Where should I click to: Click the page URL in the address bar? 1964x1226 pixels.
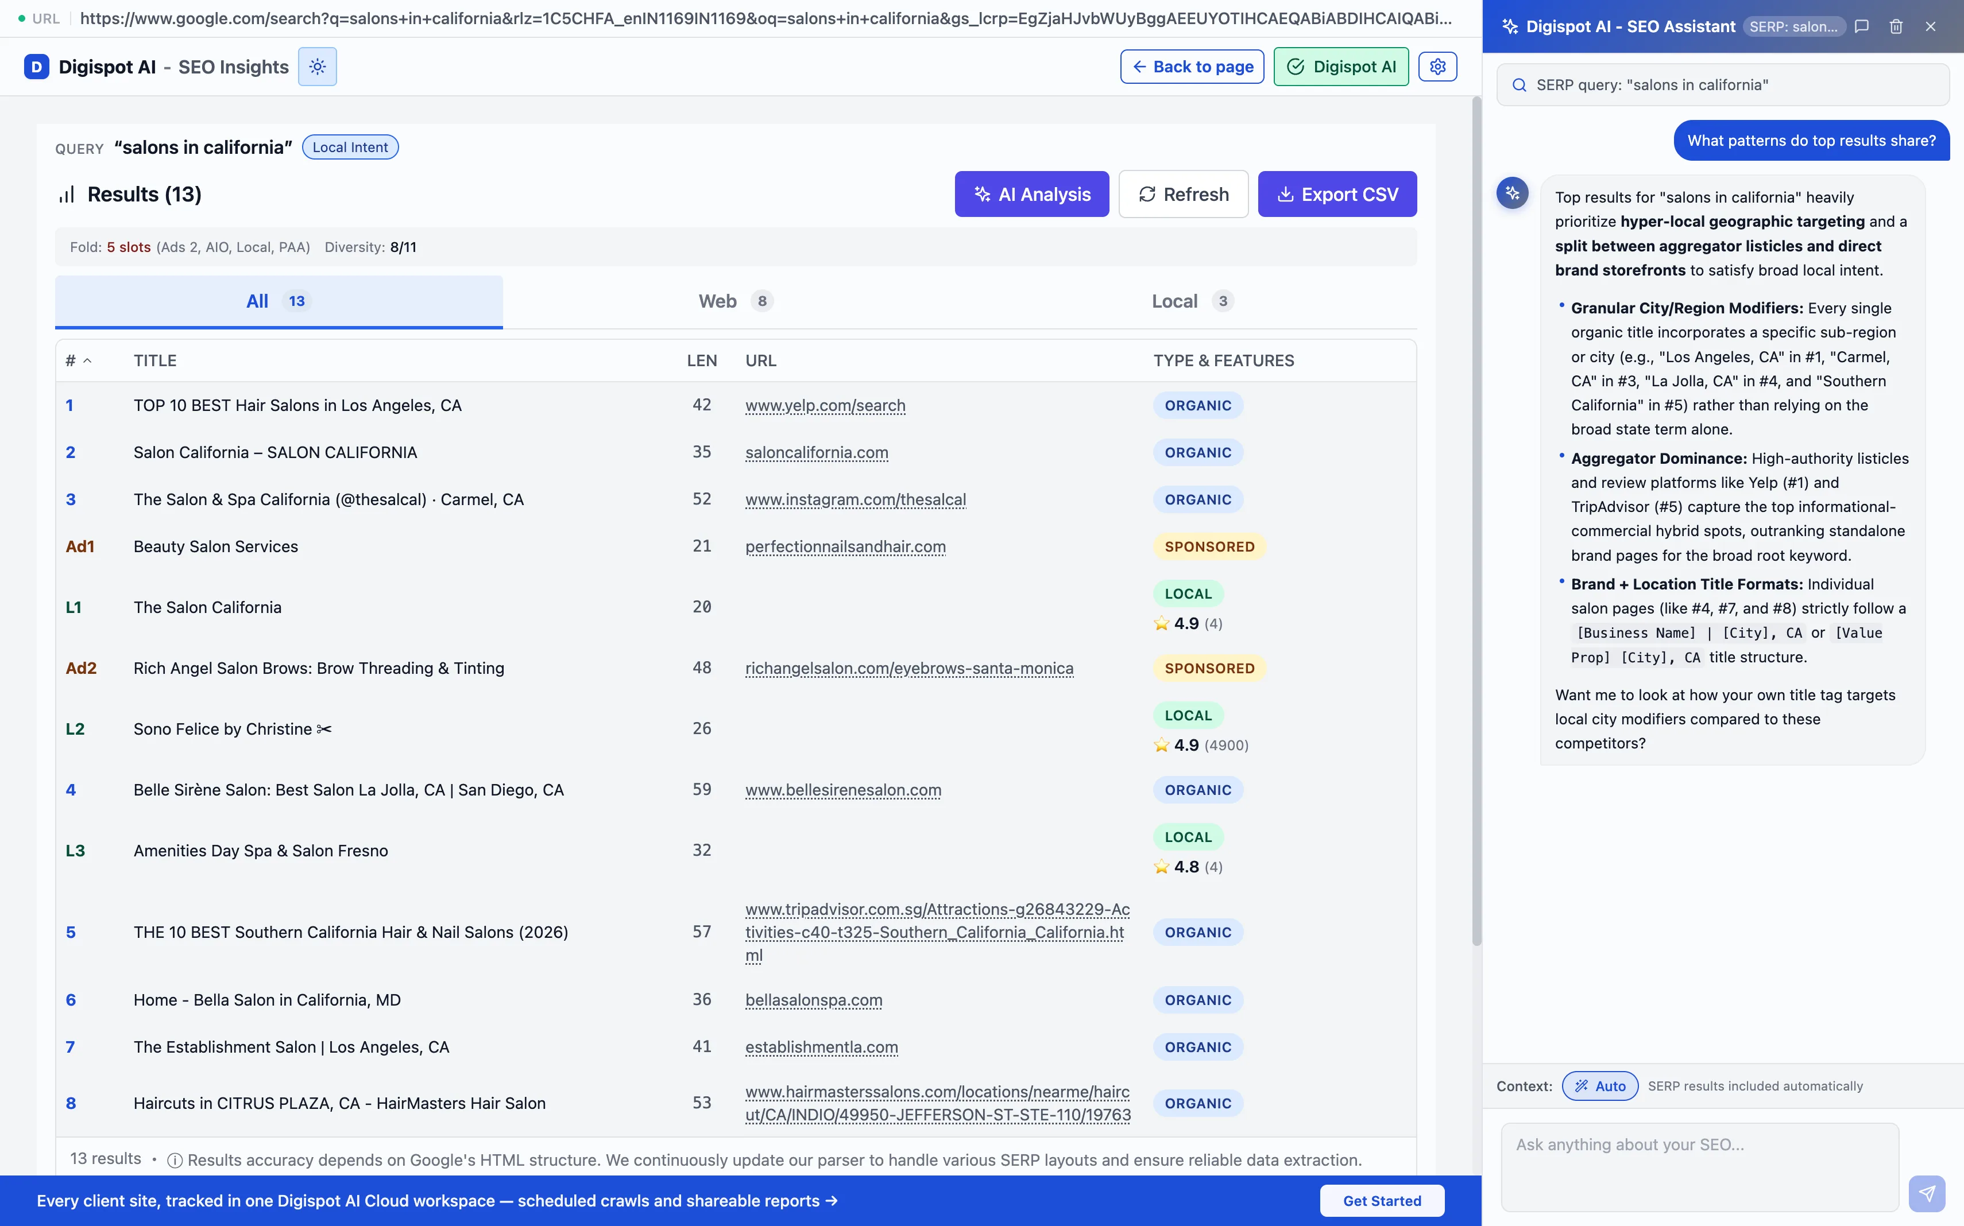pos(765,18)
